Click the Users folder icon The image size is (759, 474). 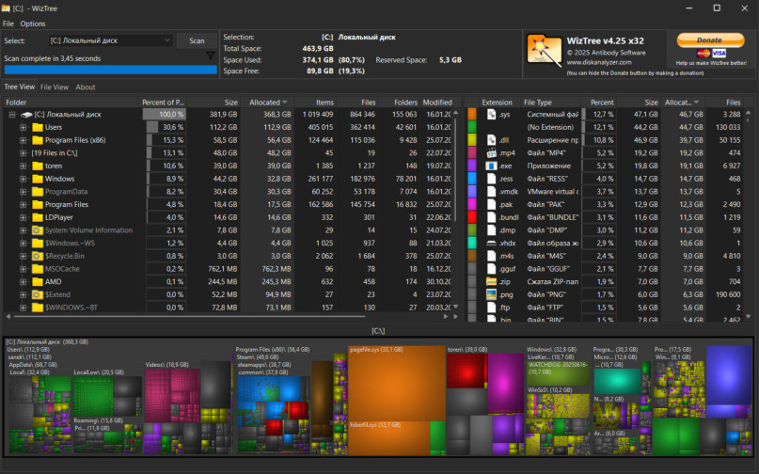tap(38, 127)
